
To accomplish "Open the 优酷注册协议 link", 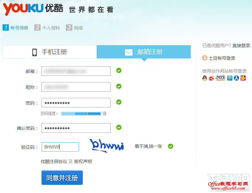I will (x=54, y=161).
